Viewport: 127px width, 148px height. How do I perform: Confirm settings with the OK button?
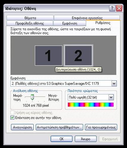[61, 139]
